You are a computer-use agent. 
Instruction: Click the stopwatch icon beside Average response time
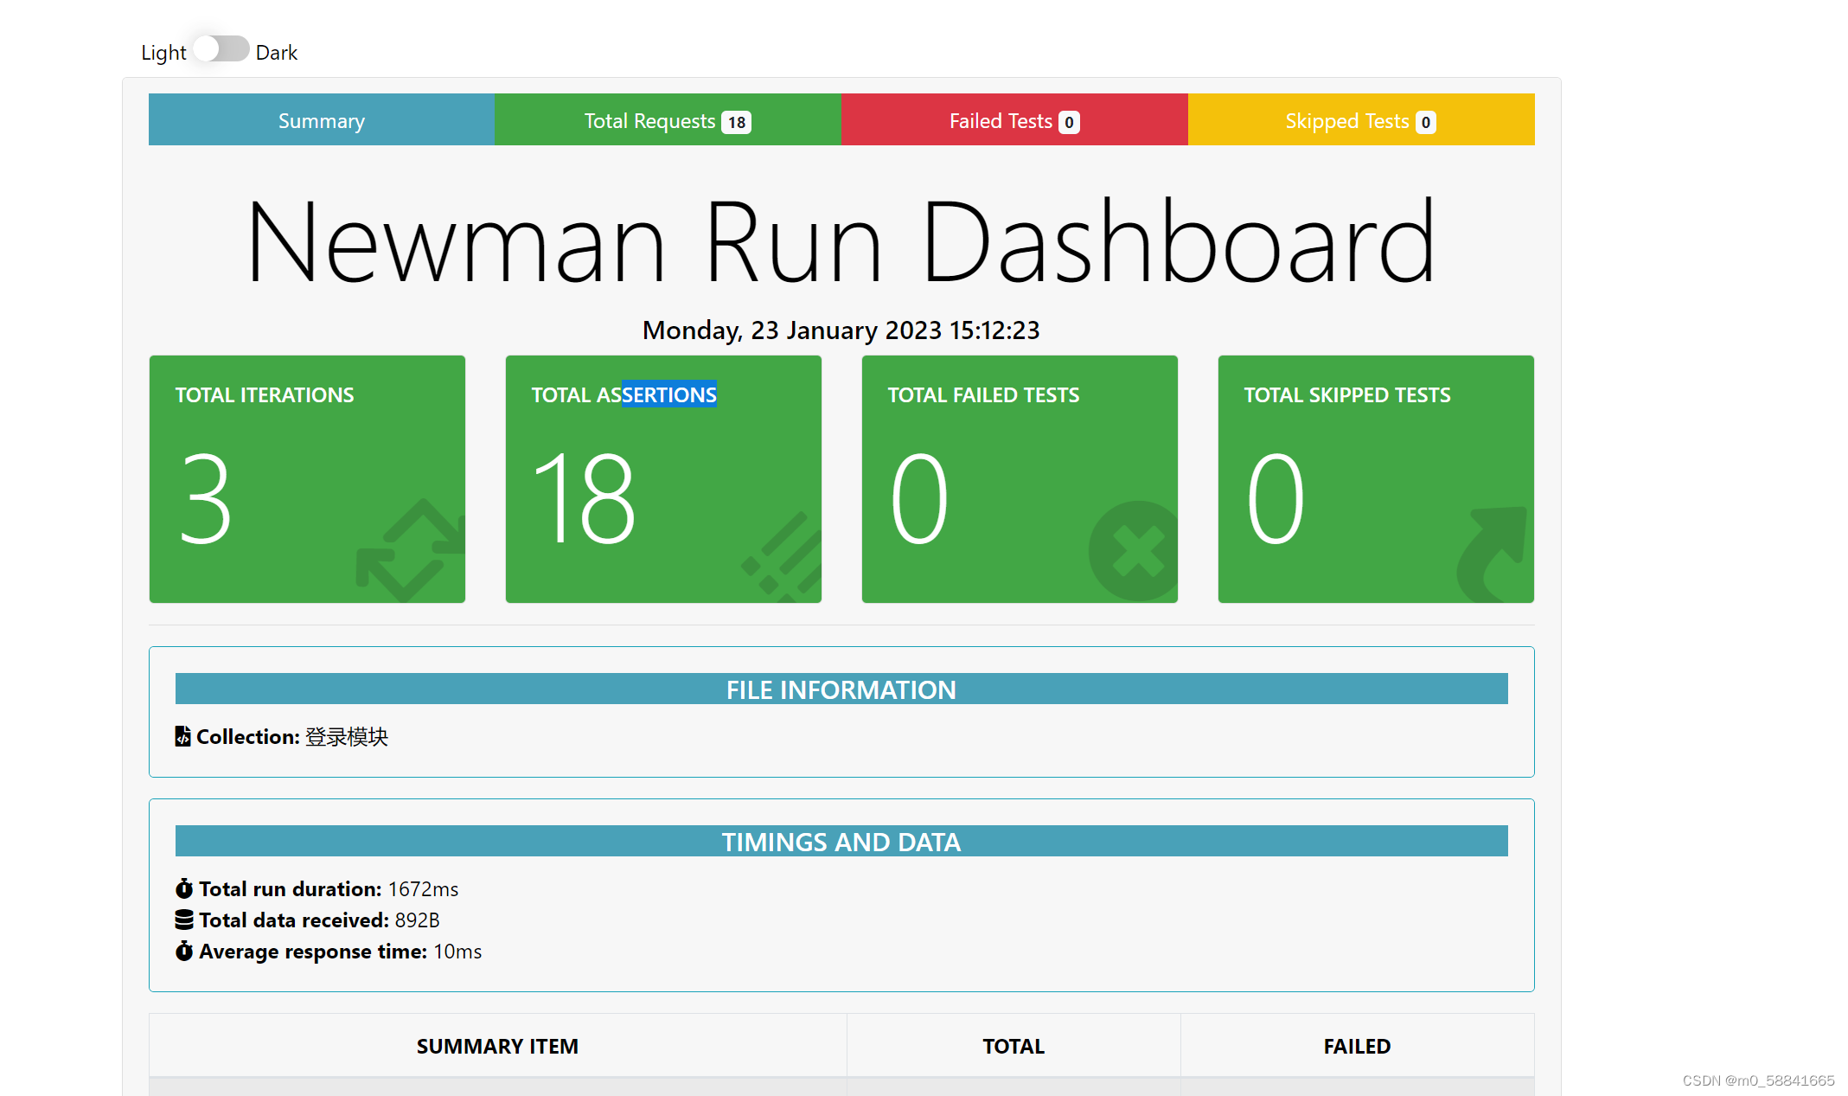[184, 951]
